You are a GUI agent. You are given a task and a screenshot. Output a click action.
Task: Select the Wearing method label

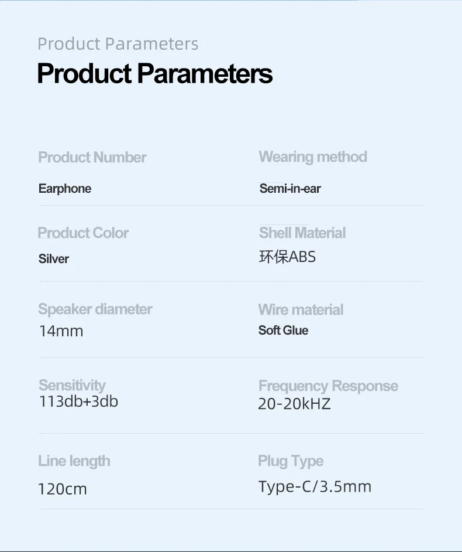point(313,156)
